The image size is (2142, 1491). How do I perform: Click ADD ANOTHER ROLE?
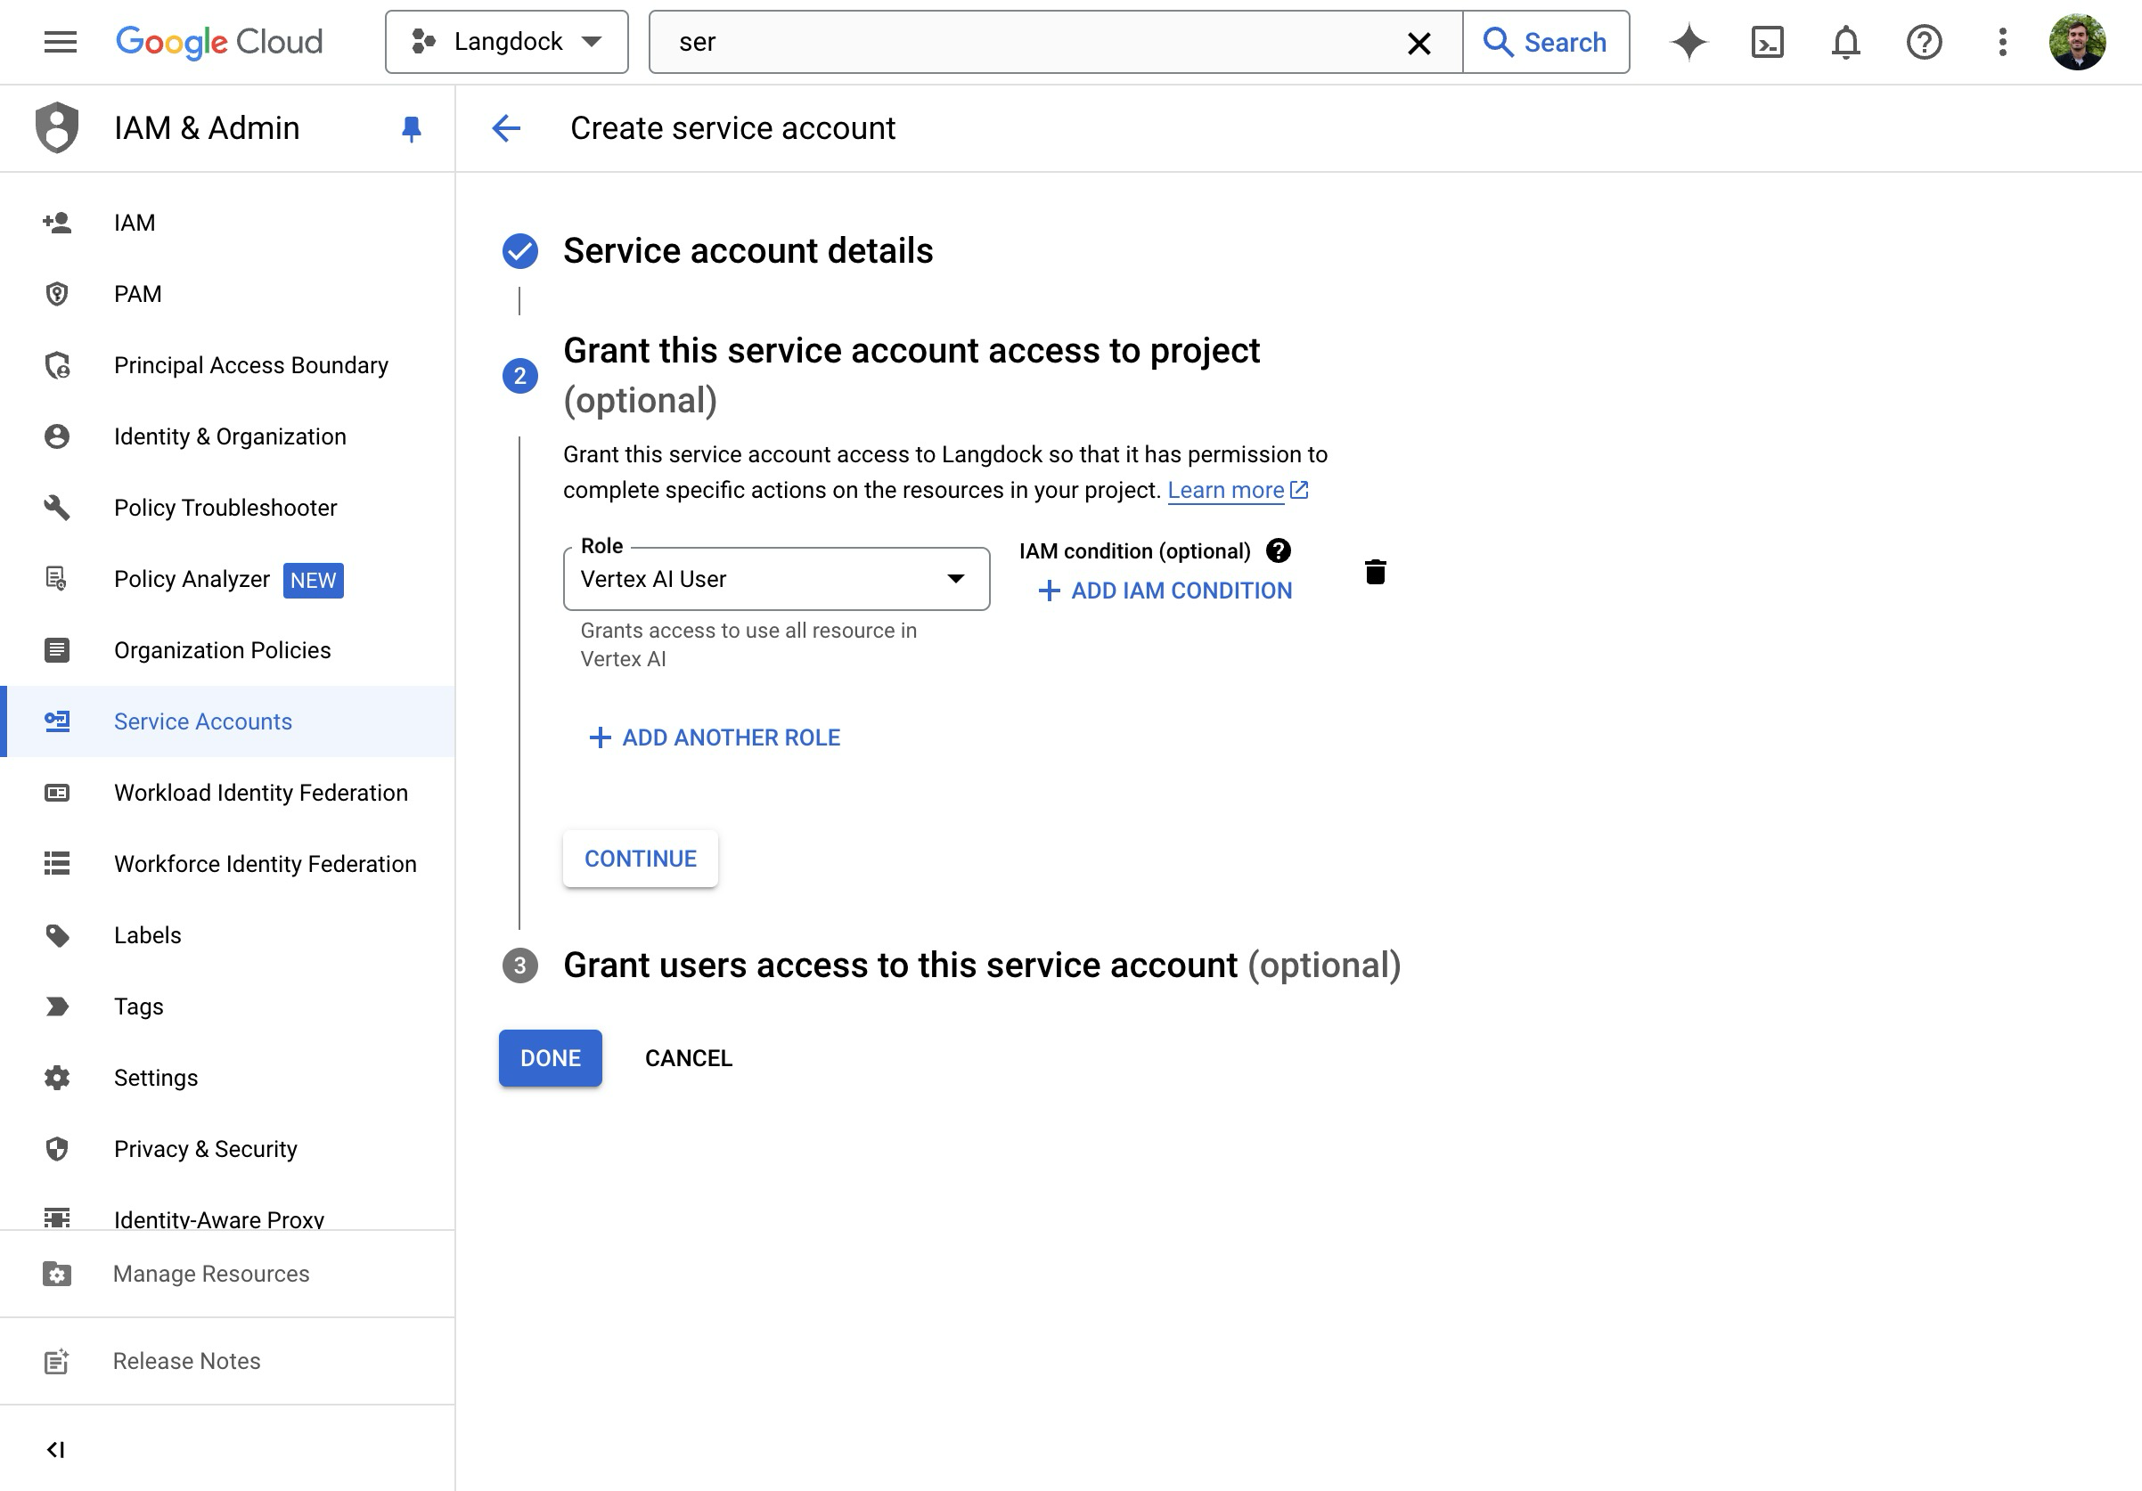click(x=715, y=737)
